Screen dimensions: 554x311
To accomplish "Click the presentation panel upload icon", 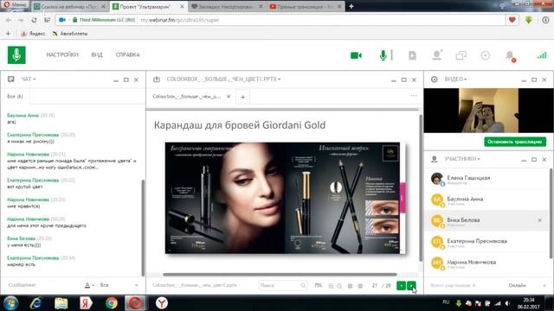I will point(157,79).
